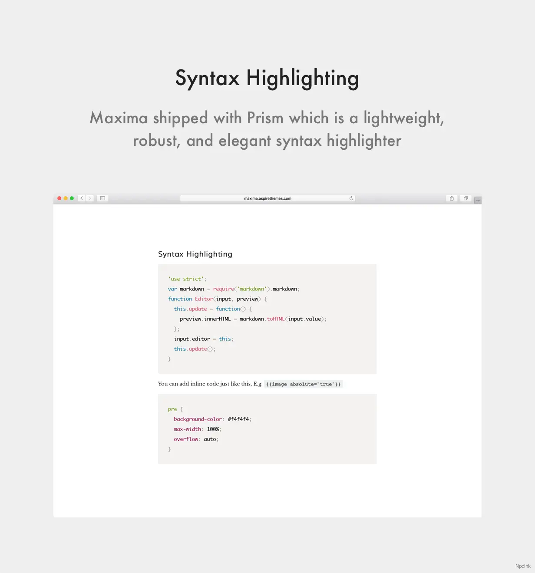
Task: Open the Share menu icon
Action: 452,198
